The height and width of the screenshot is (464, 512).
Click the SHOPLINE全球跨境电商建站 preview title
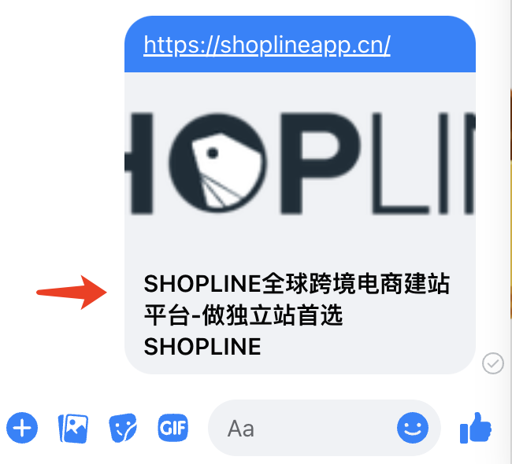click(297, 284)
